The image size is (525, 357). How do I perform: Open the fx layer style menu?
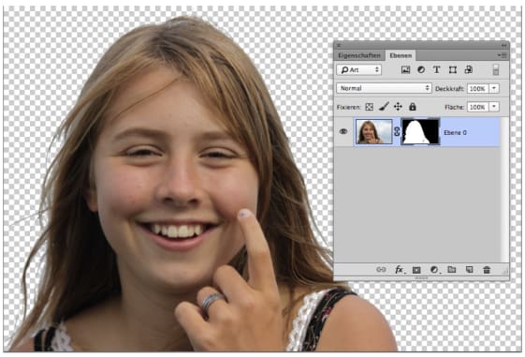point(400,270)
